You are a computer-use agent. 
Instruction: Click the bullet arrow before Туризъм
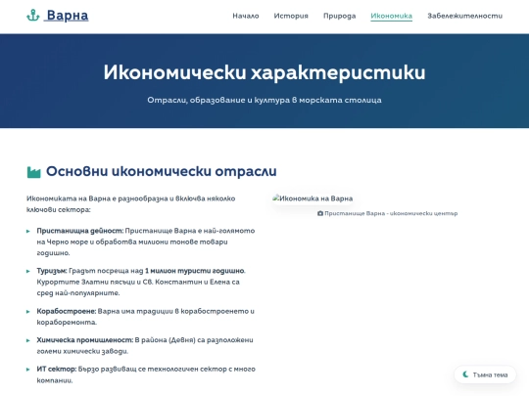tap(28, 271)
